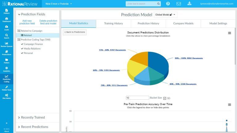Viewport: 237px width, 133px height.
Task: Click the About link at sidebar bottom
Action: click(6, 131)
